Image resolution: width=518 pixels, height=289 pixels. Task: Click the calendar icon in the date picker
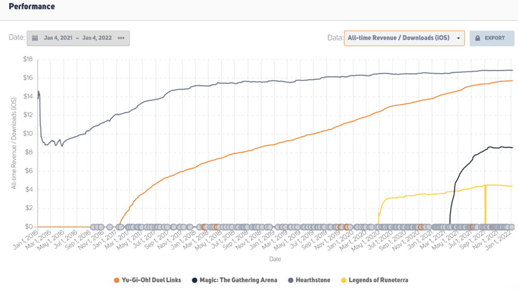pyautogui.click(x=35, y=38)
